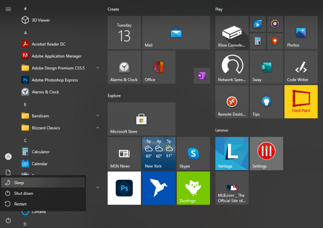
Task: Launch Skype from the Explore tiles
Action: (x=193, y=153)
